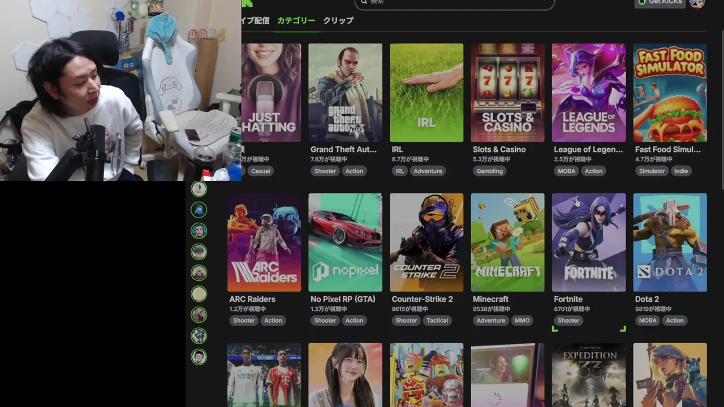
Task: Select the Action tag under ARC Raiders
Action: click(273, 321)
